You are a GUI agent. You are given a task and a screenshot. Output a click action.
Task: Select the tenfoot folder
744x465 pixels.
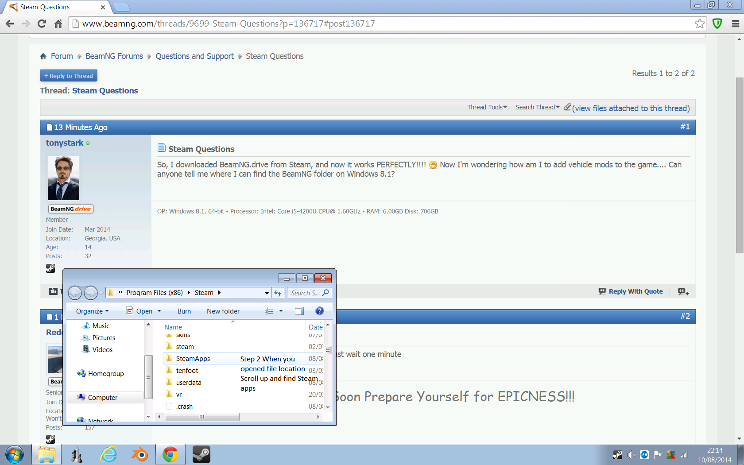pos(187,371)
